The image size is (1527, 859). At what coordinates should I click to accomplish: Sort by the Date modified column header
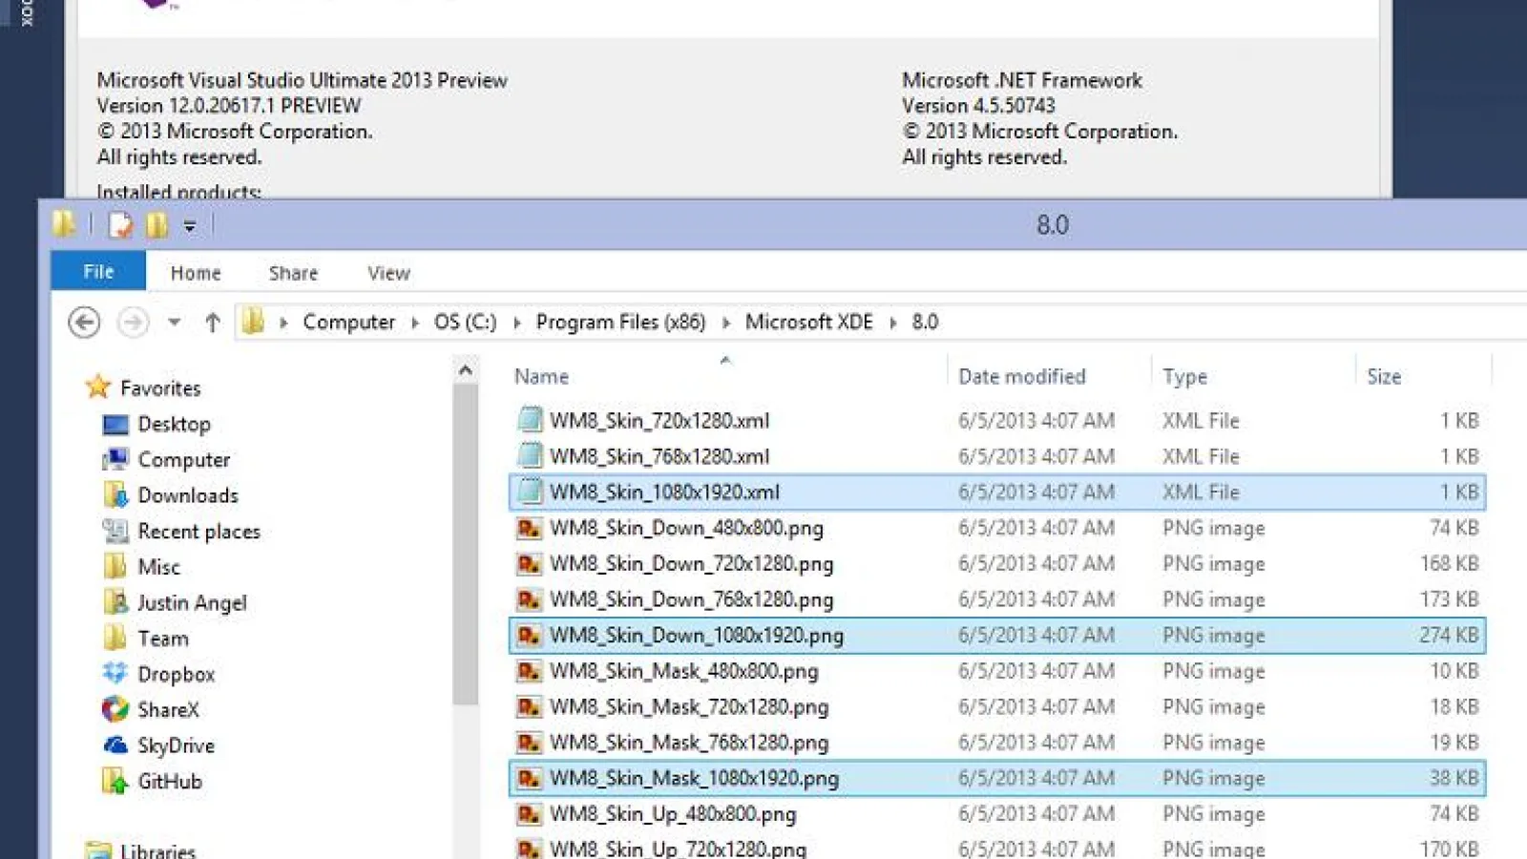tap(1021, 377)
